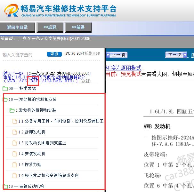This screenshot has height=192, width=194.
Task: Click folder icon of 13 — 曲轴传动机构
Action: (5, 187)
